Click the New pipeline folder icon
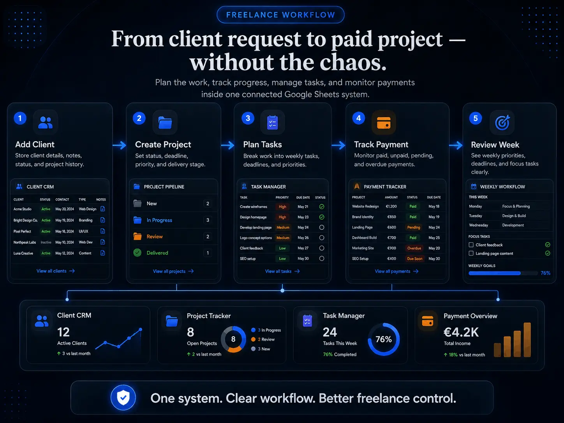 pos(137,203)
